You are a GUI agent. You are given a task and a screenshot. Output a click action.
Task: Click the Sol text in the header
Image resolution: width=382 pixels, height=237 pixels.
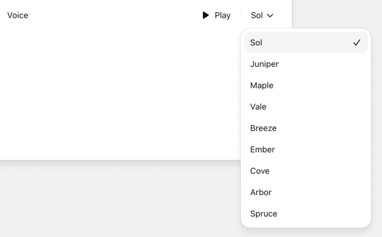point(257,15)
